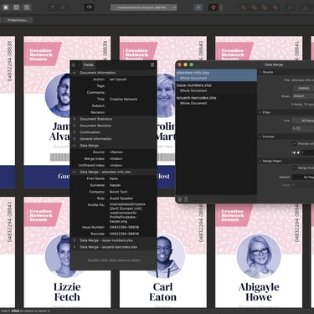Click the filter range field showing 1-12
Screen dimensions: 314x314
pos(303,128)
